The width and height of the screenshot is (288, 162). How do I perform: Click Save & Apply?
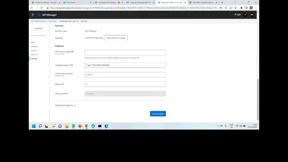tap(158, 114)
